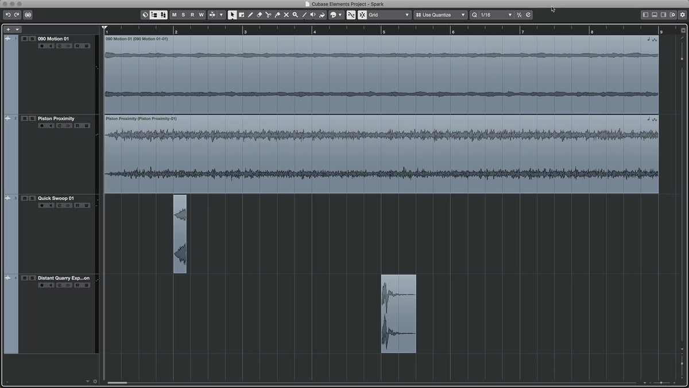This screenshot has width=689, height=388.
Task: Click the Add Track plus button
Action: pyautogui.click(x=8, y=29)
